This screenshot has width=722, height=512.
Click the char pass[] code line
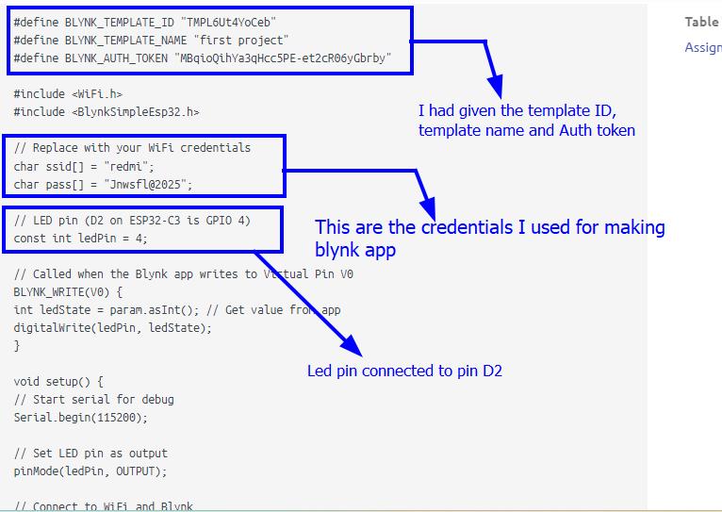click(x=103, y=184)
